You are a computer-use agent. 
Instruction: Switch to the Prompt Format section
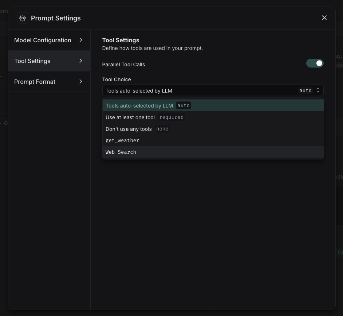coord(35,82)
